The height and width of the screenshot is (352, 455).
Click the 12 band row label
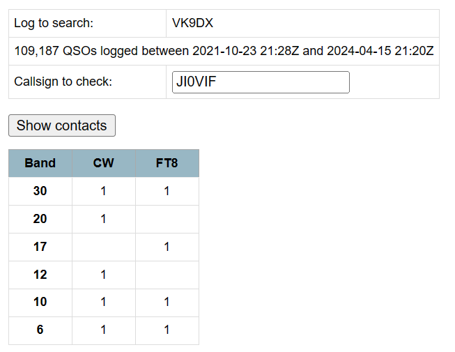click(x=40, y=275)
